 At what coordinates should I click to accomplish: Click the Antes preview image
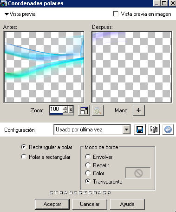pyautogui.click(x=44, y=67)
